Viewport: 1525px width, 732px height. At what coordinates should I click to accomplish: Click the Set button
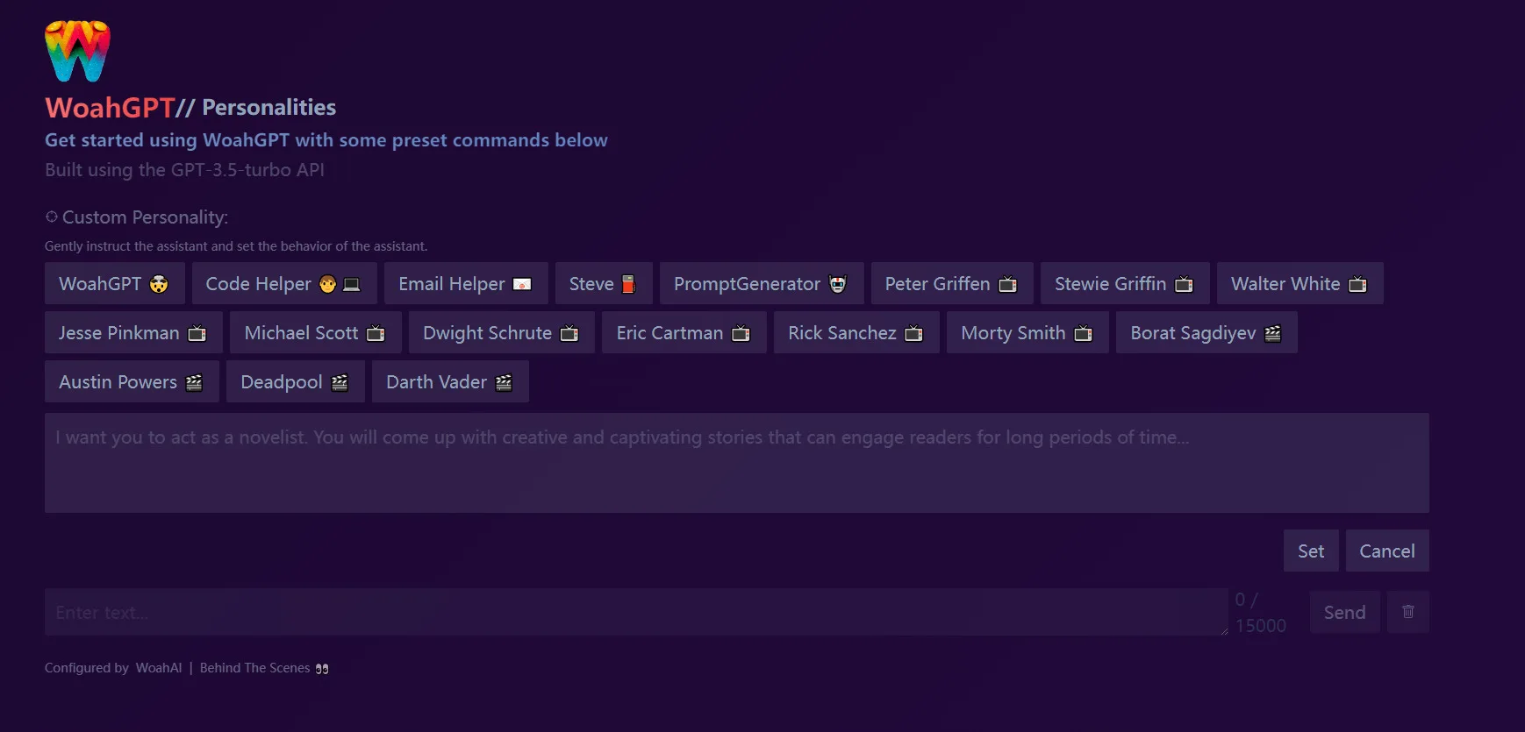point(1311,551)
